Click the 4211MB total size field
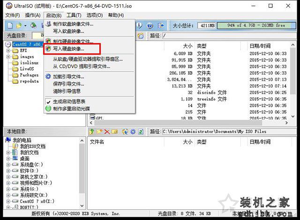Screen dimensions: 300x220 coord(207,25)
